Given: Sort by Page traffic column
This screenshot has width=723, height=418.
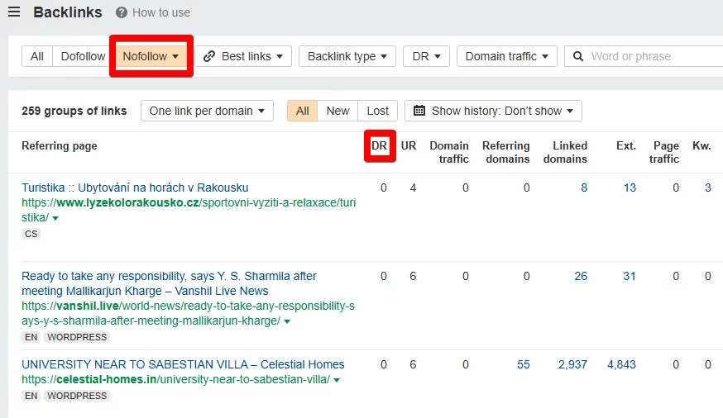Looking at the screenshot, I should tap(664, 152).
